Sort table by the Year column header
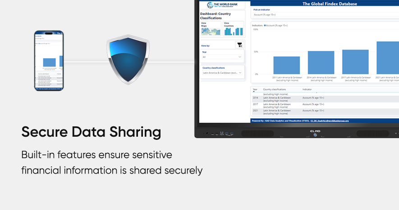 click(255, 89)
